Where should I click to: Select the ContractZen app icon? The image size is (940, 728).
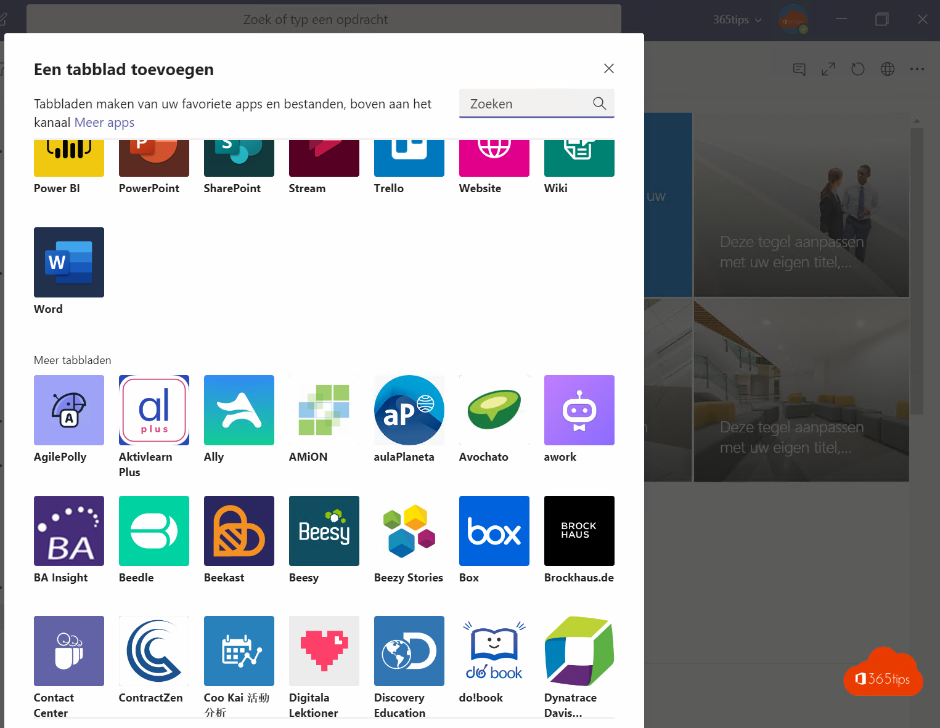154,651
